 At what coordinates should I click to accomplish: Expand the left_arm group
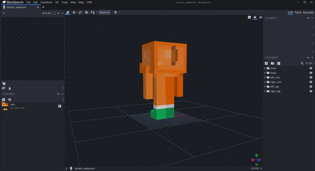coord(265,77)
